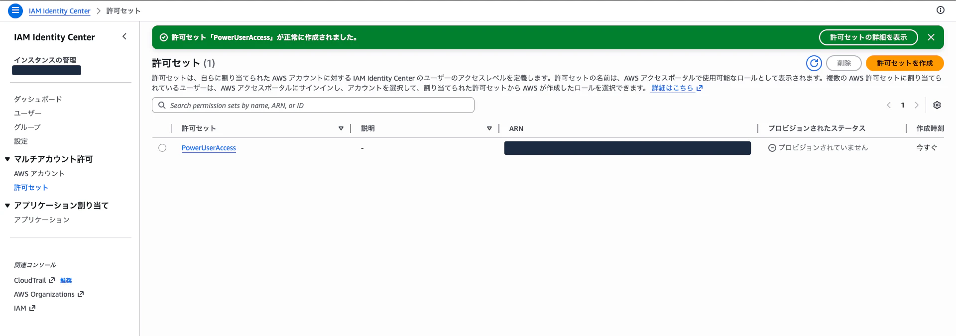The height and width of the screenshot is (336, 956).
Task: Collapse マルチアカウント許可 section
Action: 7,159
